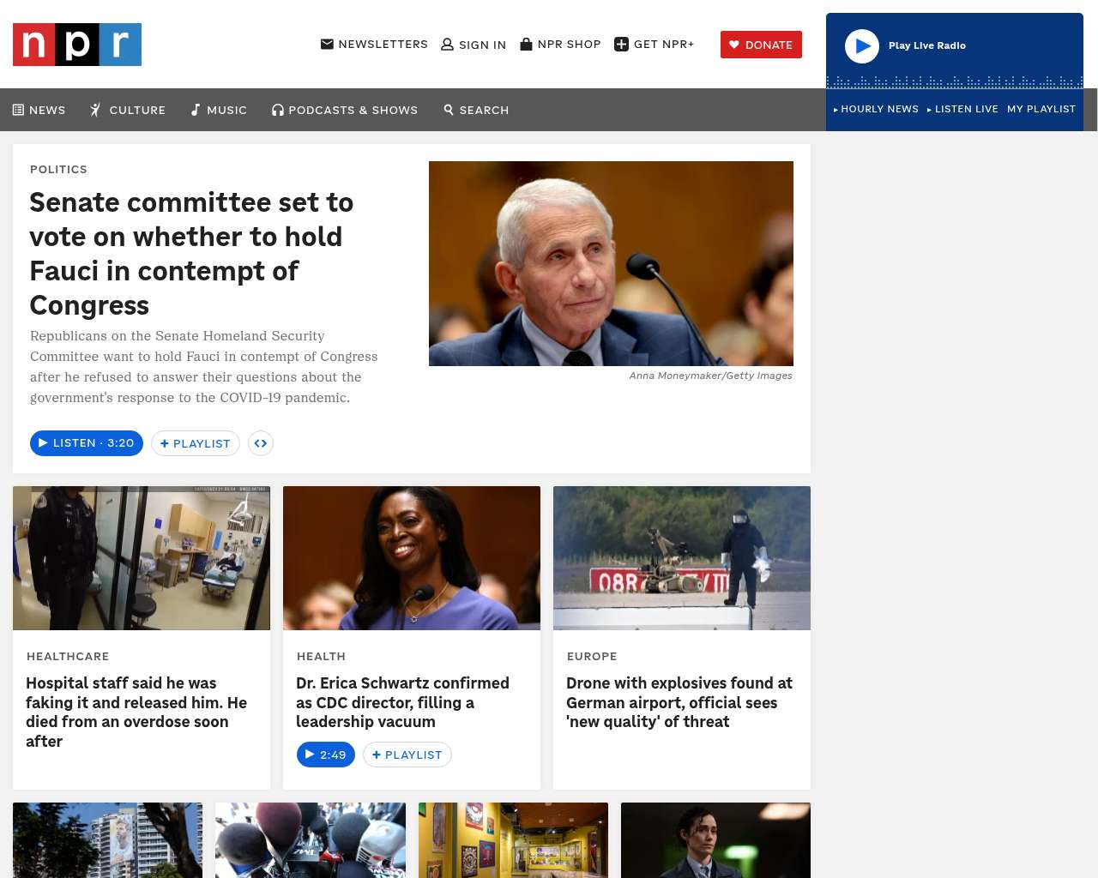
Task: Click the woman in dark suit thumbnail
Action: click(715, 840)
